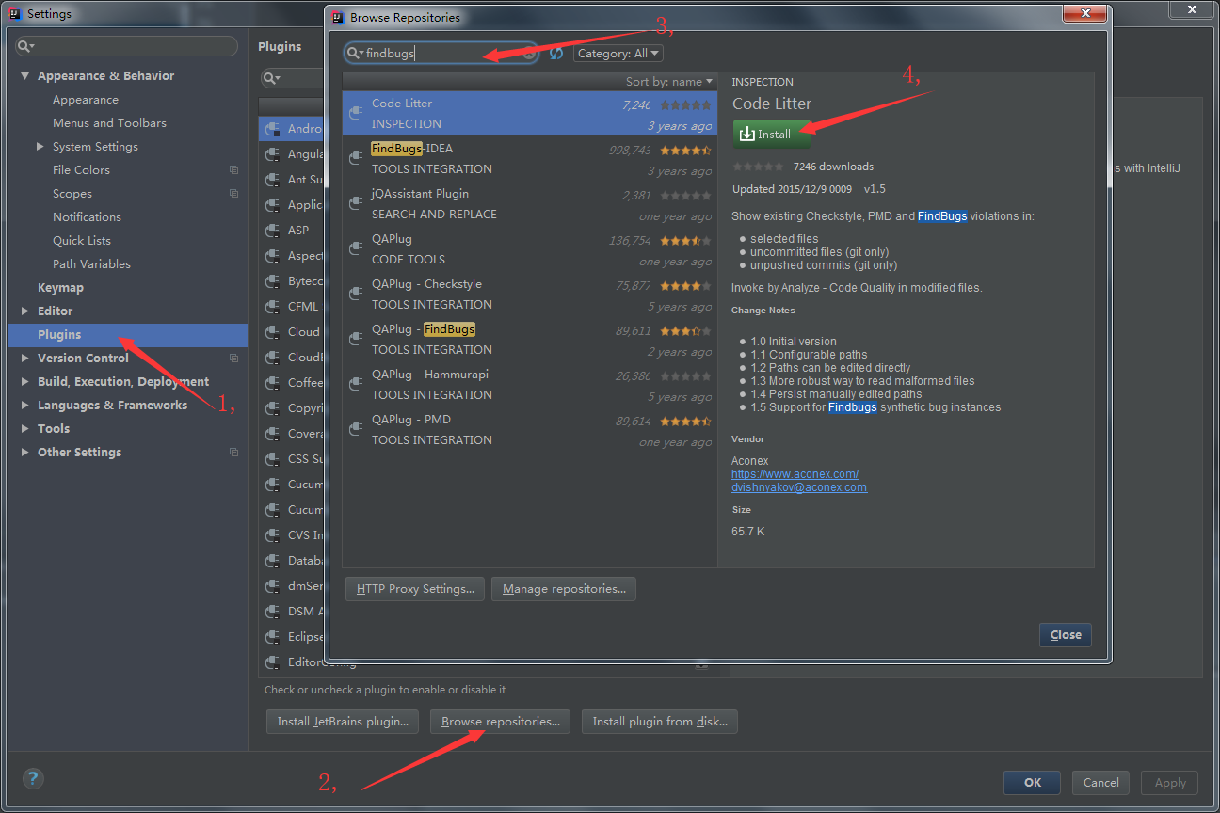Open the search history dropdown in the findbugs field
This screenshot has width=1220, height=813.
click(x=356, y=54)
